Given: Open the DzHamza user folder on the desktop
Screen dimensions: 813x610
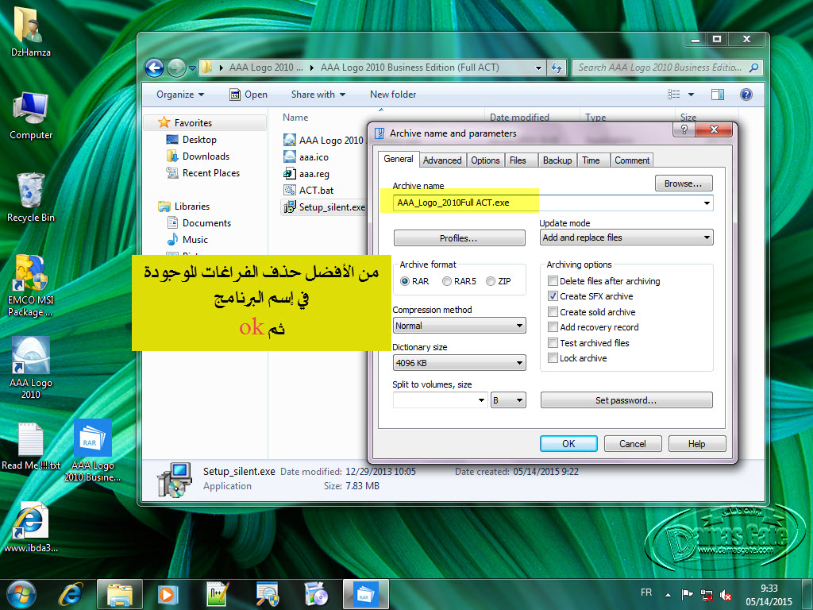Looking at the screenshot, I should 31,32.
